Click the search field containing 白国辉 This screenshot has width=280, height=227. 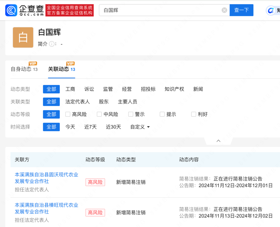pos(160,10)
